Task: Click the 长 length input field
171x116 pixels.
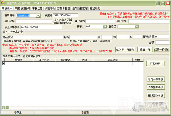Action: (107, 37)
